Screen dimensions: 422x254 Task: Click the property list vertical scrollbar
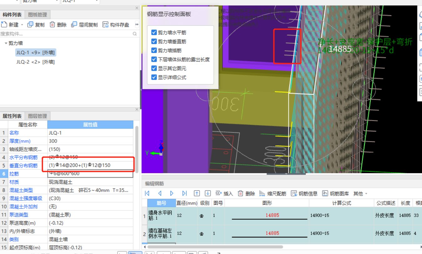pyautogui.click(x=137, y=149)
